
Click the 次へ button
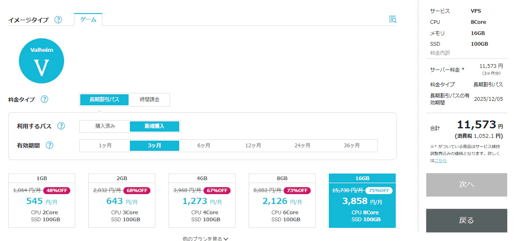(x=467, y=185)
